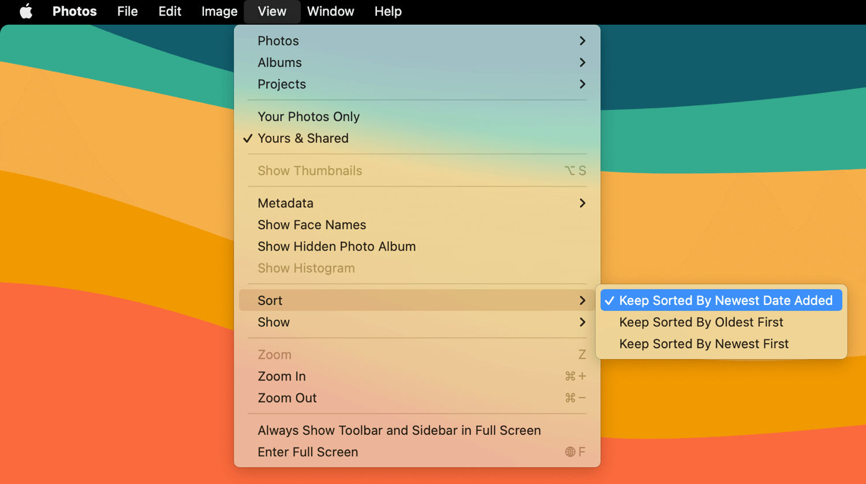Select Your Photos Only option

(x=308, y=117)
